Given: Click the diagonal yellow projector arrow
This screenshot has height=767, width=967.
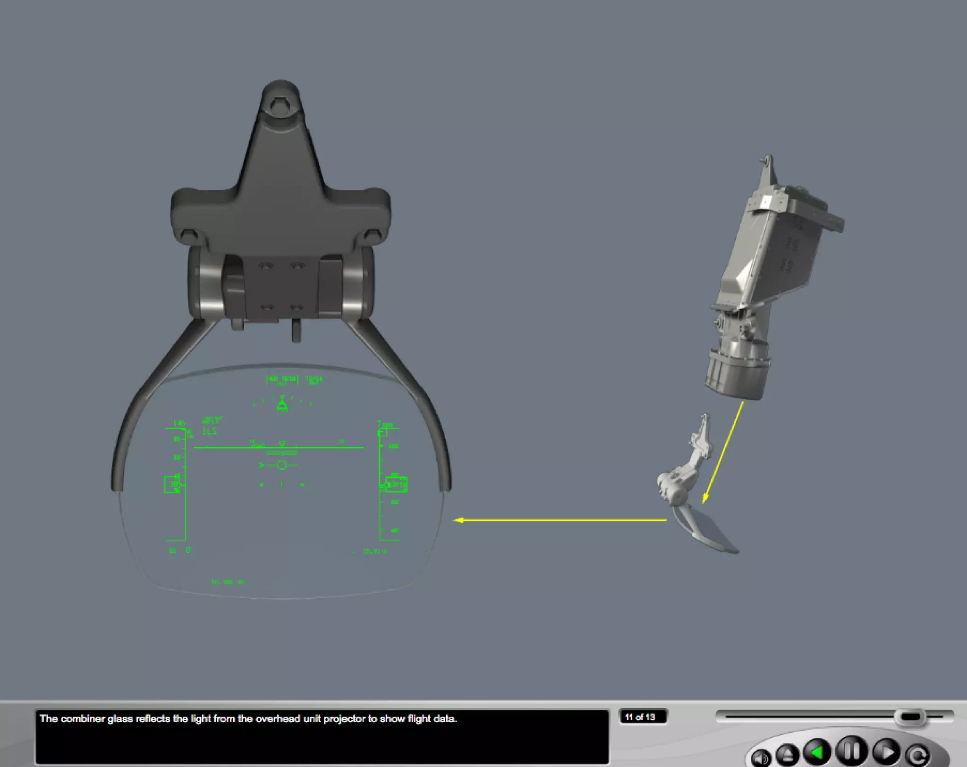Looking at the screenshot, I should 722,452.
